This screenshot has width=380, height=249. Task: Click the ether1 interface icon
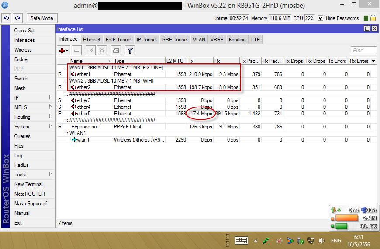click(x=73, y=74)
